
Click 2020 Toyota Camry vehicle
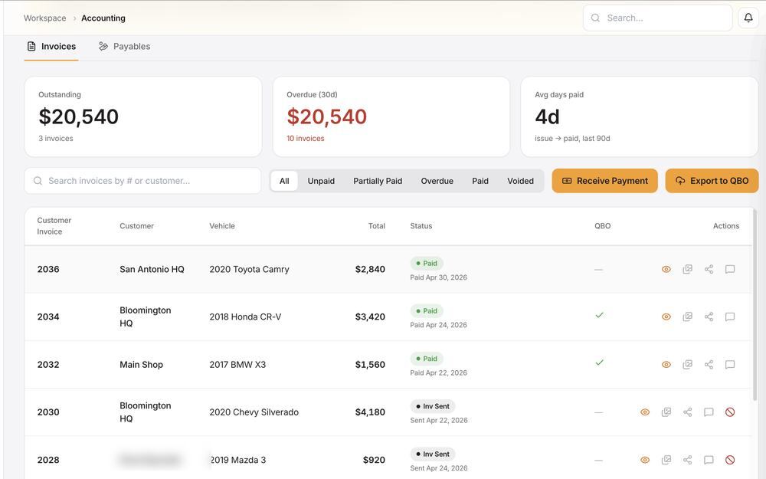249,269
